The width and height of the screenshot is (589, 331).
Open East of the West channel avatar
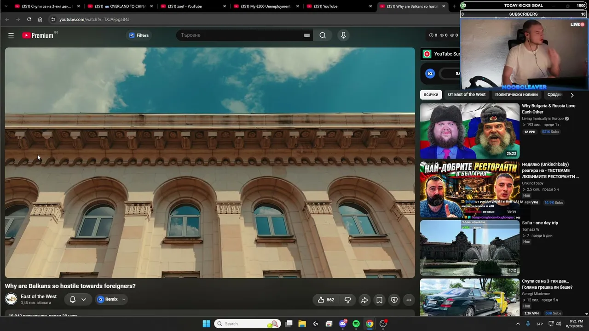11,299
